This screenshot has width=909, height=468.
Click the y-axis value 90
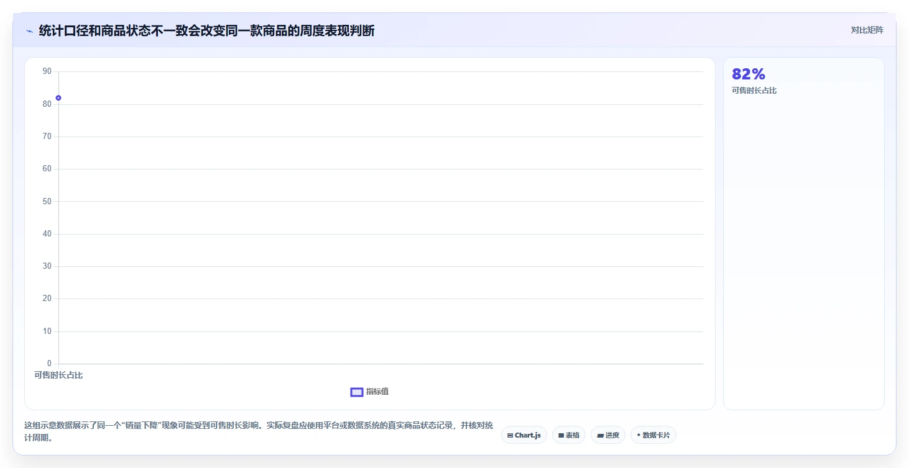point(47,71)
